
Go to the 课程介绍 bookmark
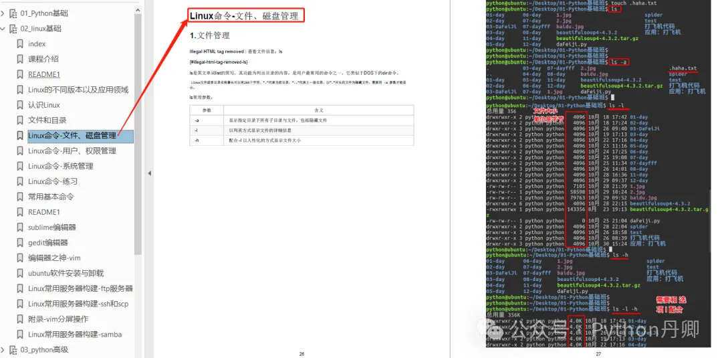[x=43, y=59]
